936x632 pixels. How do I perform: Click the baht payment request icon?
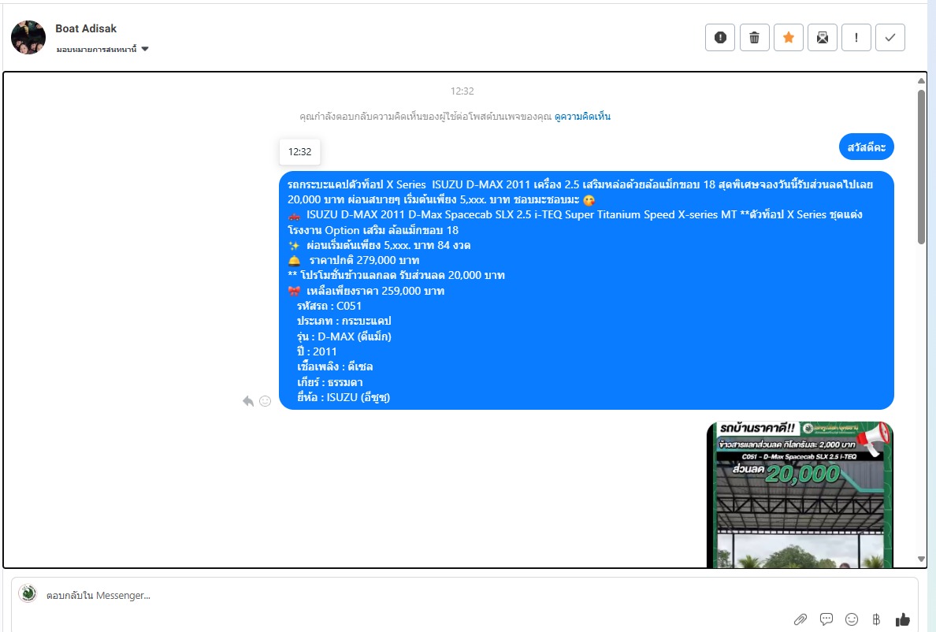[x=876, y=619]
